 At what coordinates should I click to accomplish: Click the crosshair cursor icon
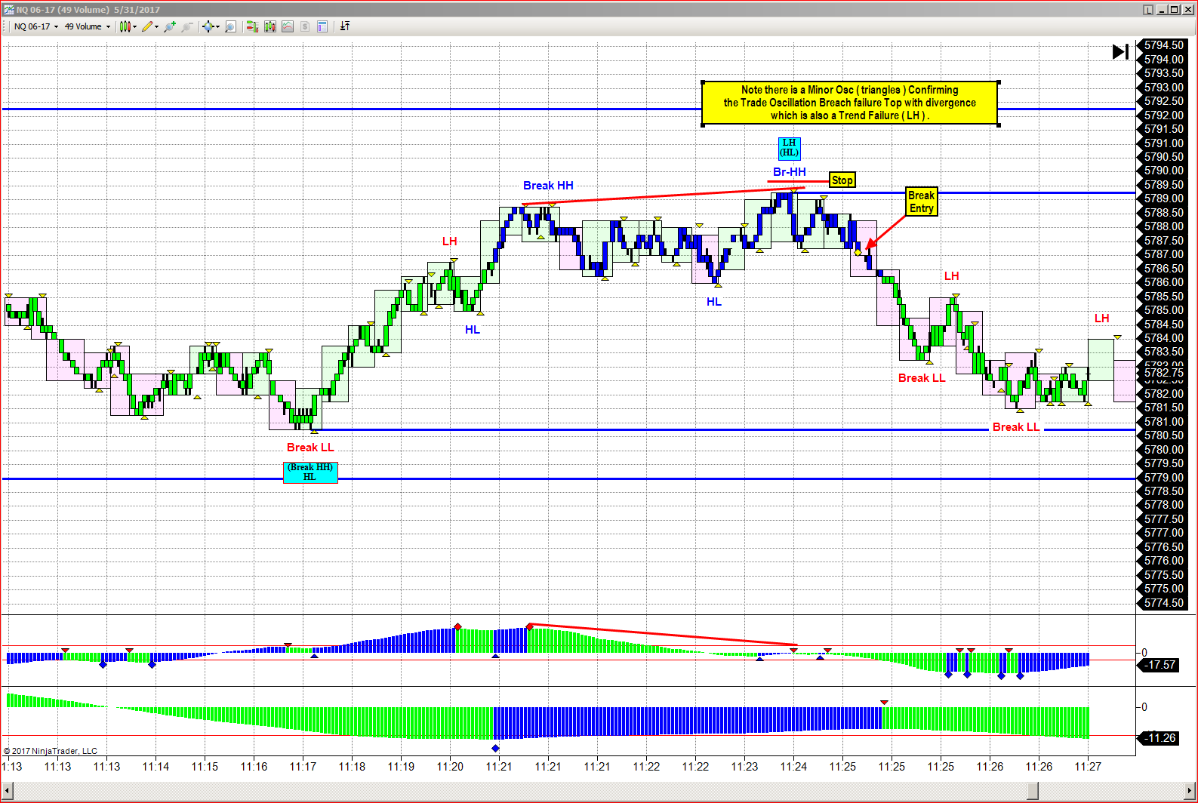tap(209, 26)
